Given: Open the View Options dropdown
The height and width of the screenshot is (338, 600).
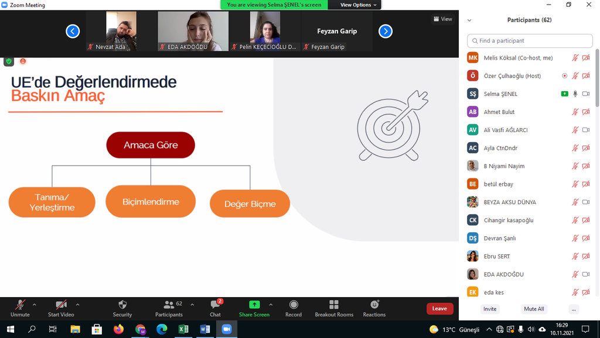Looking at the screenshot, I should pyautogui.click(x=358, y=5).
